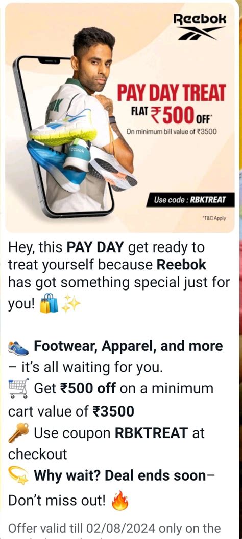
Task: Click the blue running shoe emoji
Action: tap(18, 348)
